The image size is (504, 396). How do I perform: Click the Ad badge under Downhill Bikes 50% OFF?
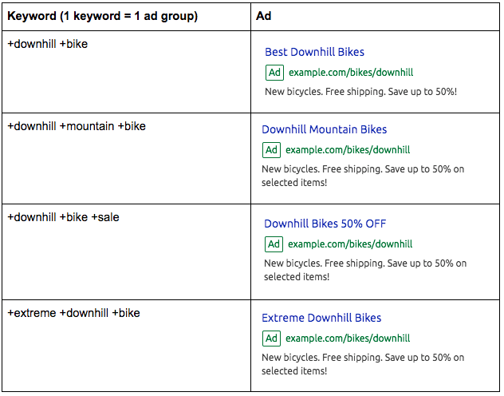[x=274, y=244]
